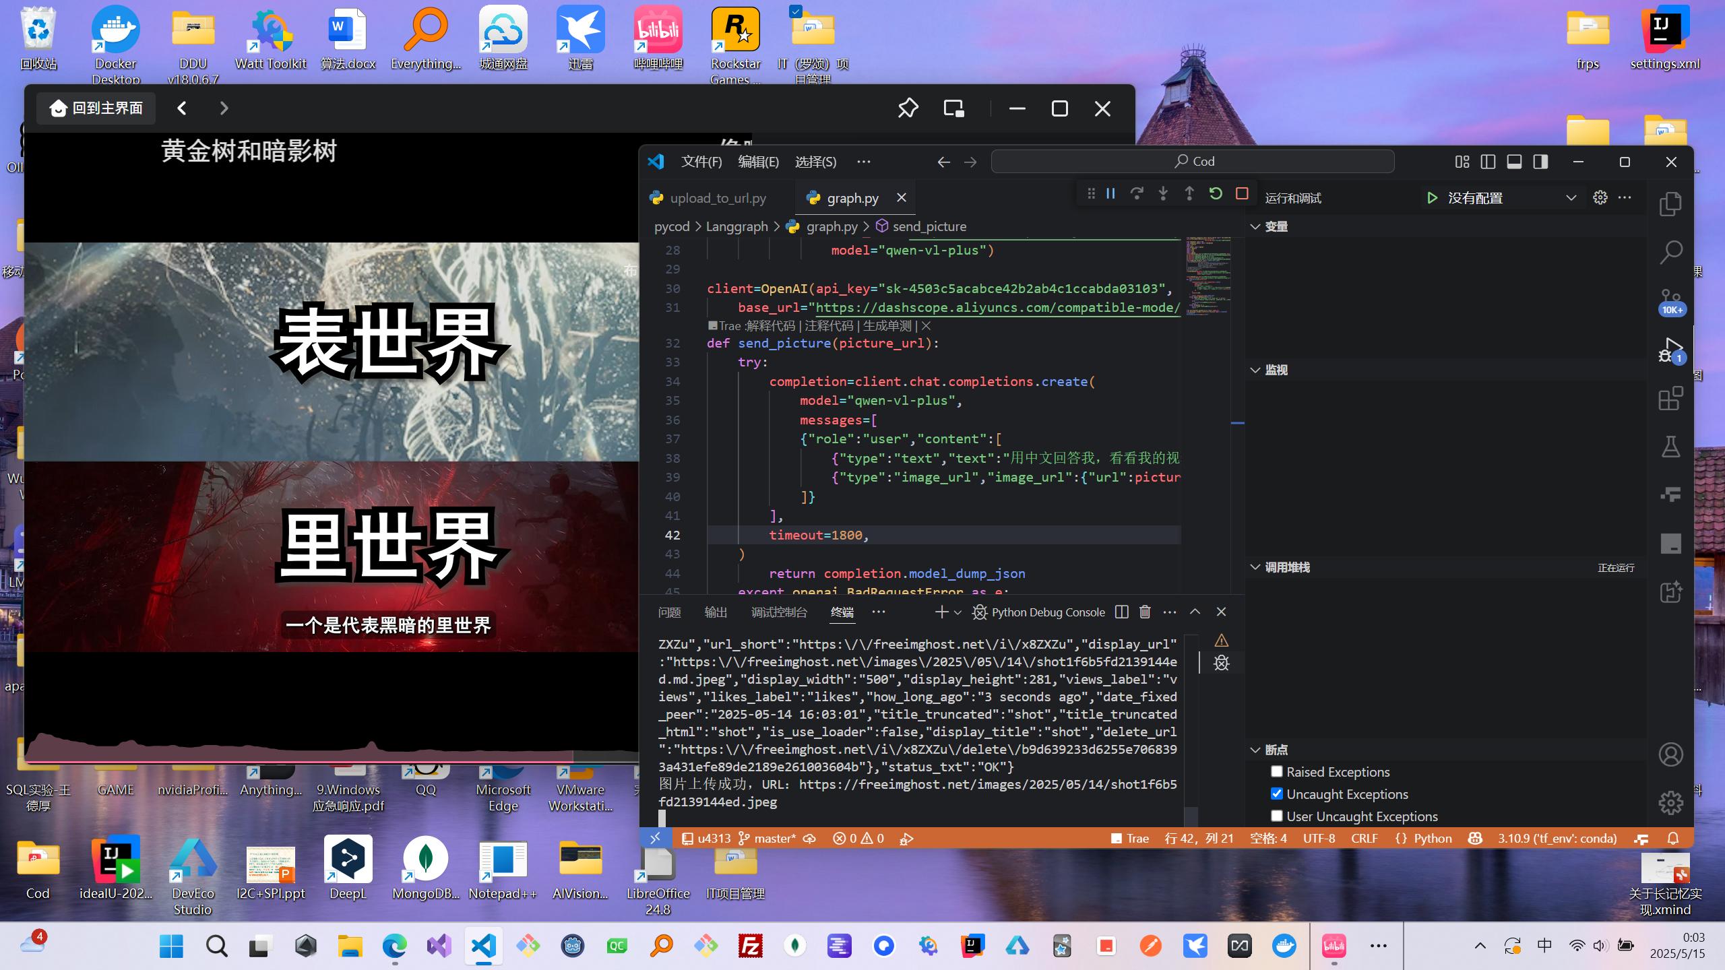Disable Uncaught Exceptions breakpoint
1725x970 pixels.
pyautogui.click(x=1276, y=794)
